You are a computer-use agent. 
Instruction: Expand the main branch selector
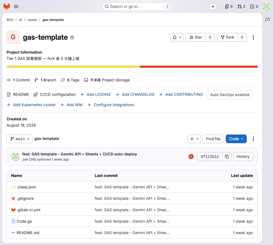click(x=20, y=139)
